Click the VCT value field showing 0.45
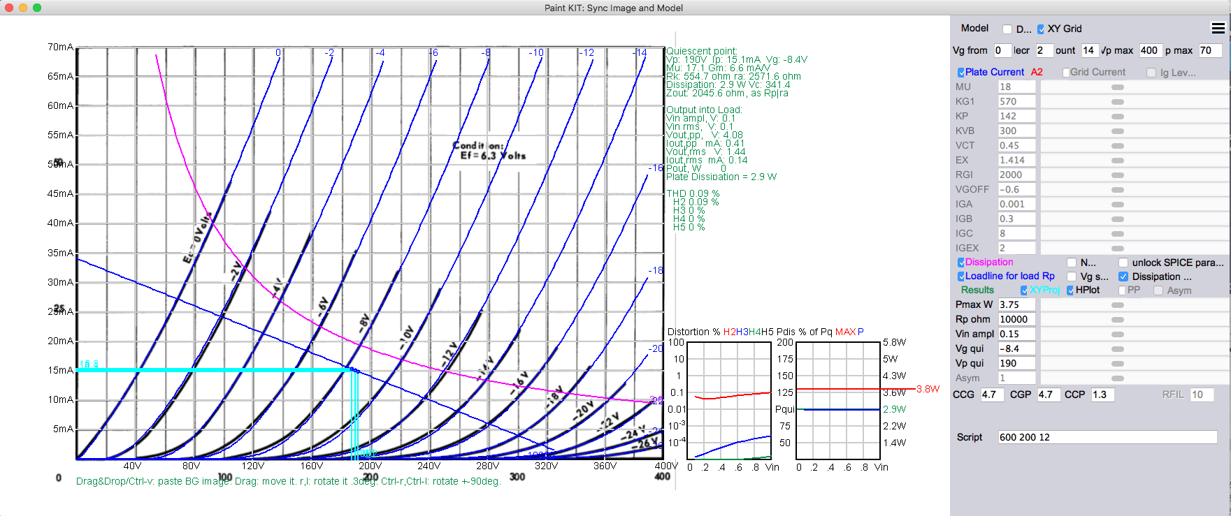Image resolution: width=1231 pixels, height=516 pixels. tap(1016, 146)
